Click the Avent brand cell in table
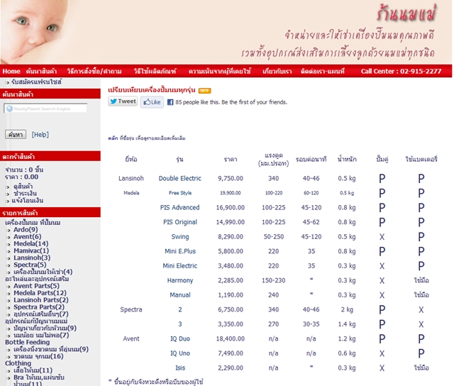 [131, 338]
